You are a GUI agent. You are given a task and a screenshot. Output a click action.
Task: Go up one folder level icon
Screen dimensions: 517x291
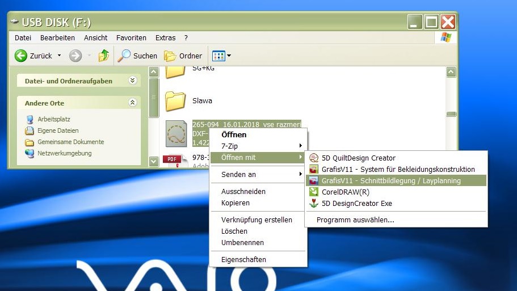click(x=103, y=56)
